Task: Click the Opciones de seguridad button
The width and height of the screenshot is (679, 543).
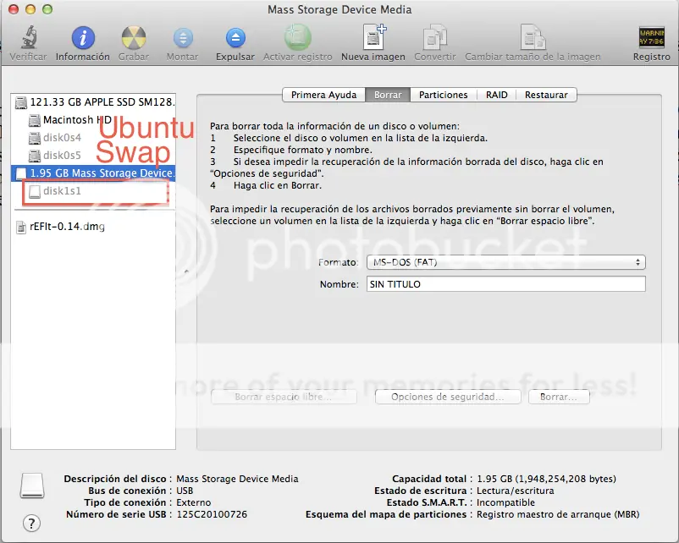Action: [x=448, y=397]
